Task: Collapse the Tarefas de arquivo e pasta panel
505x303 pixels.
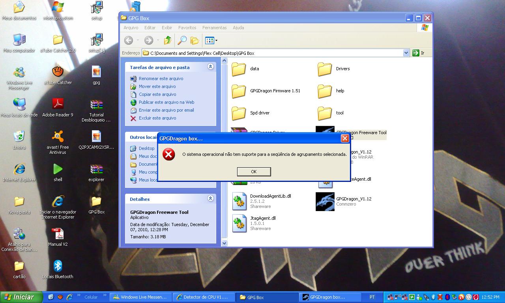Action: click(210, 67)
